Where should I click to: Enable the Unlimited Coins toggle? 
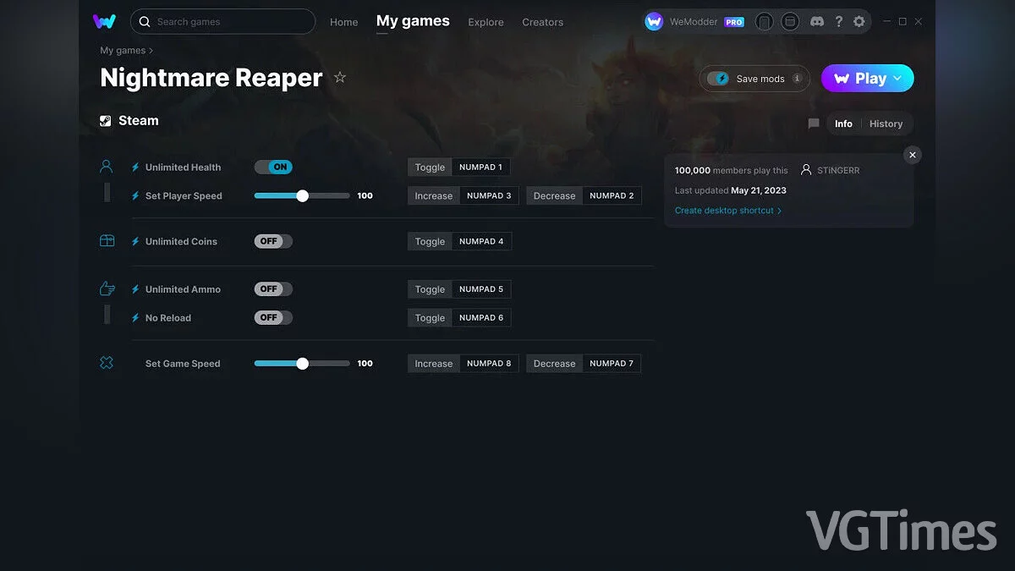pos(273,241)
